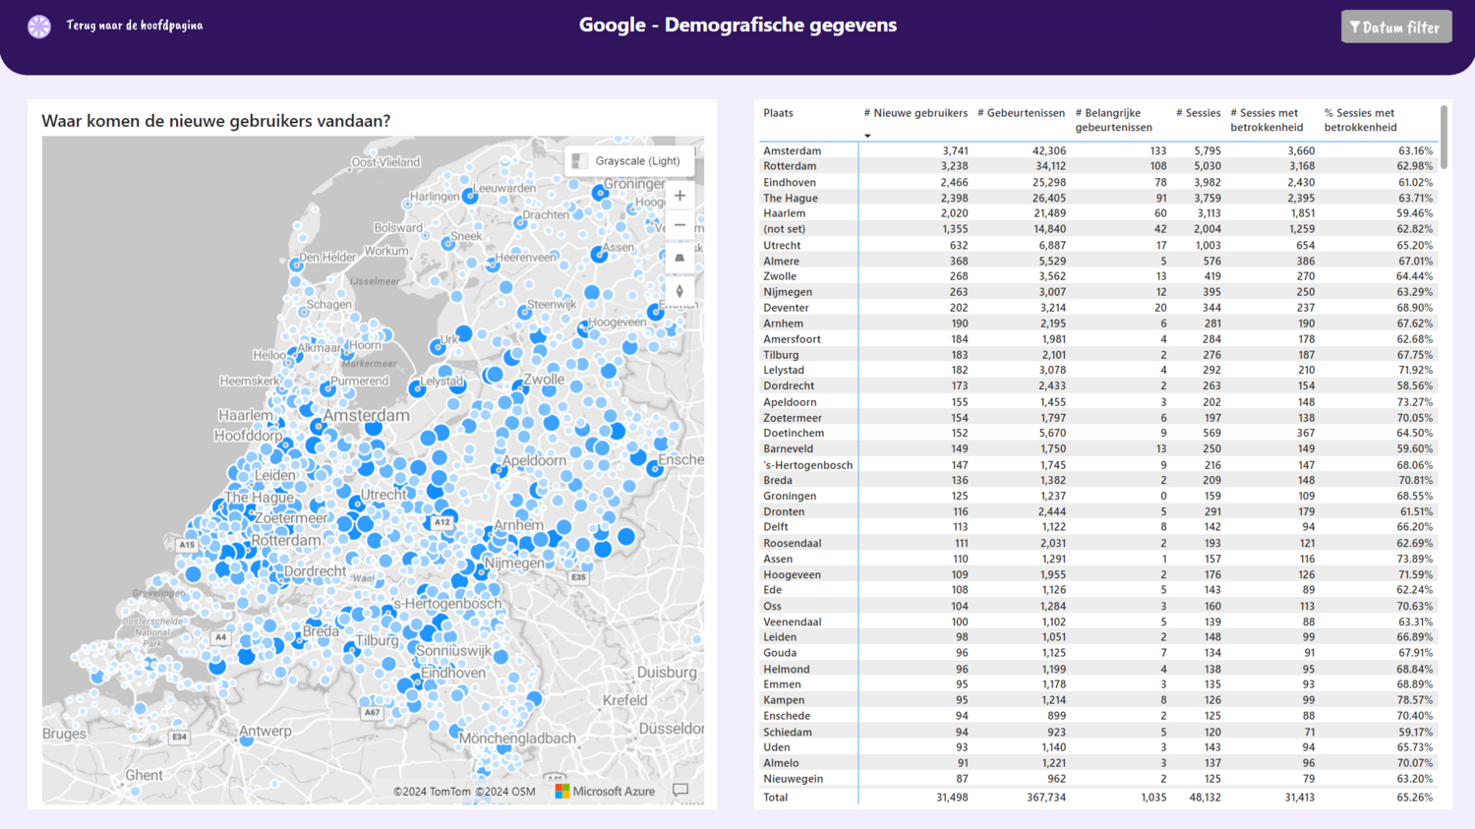This screenshot has width=1475, height=829.
Task: Click the map title 'Waar komen de nieuwe gebruikers vandaan?'
Action: pos(215,121)
